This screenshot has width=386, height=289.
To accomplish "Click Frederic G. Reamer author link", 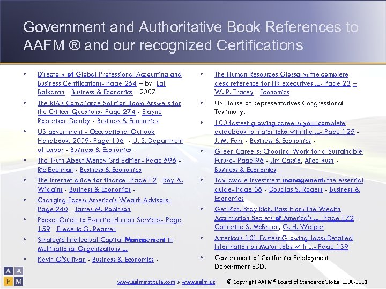I will (x=86, y=229).
